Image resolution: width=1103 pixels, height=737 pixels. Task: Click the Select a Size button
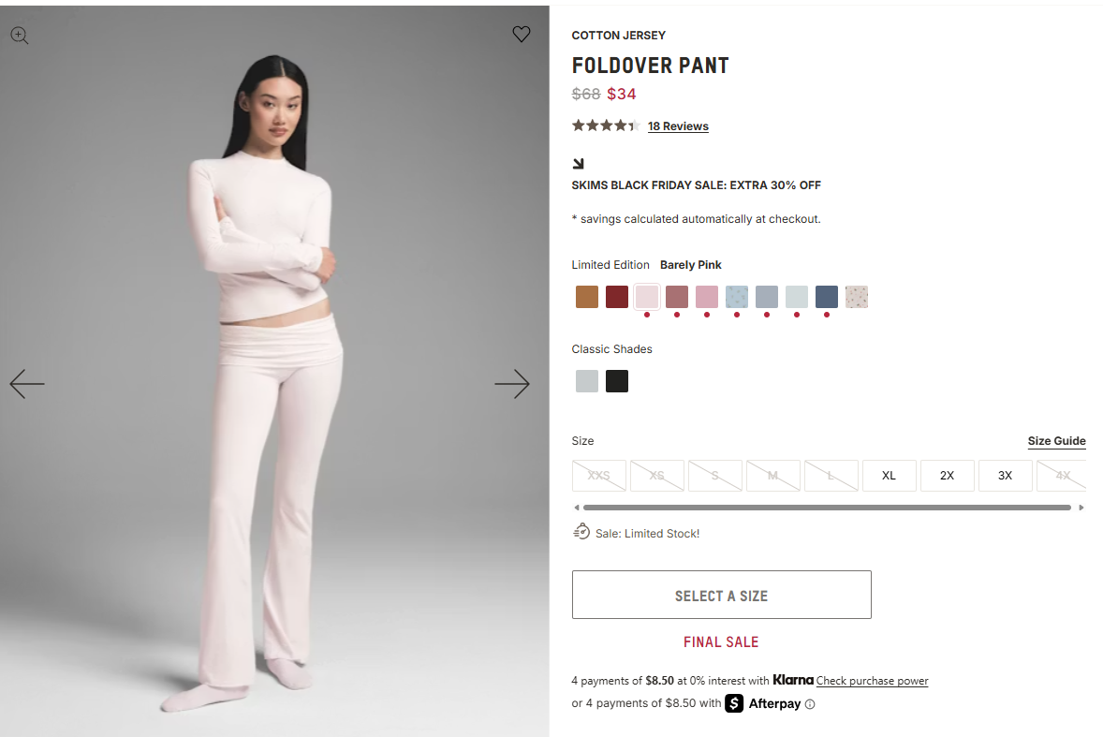(721, 595)
